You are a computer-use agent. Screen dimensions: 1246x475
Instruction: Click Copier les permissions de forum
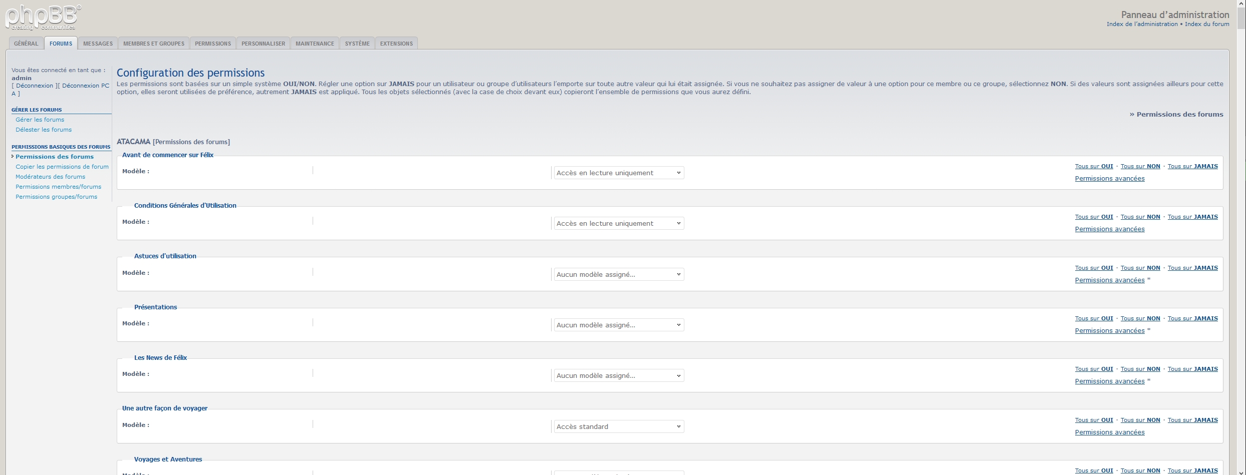point(62,167)
